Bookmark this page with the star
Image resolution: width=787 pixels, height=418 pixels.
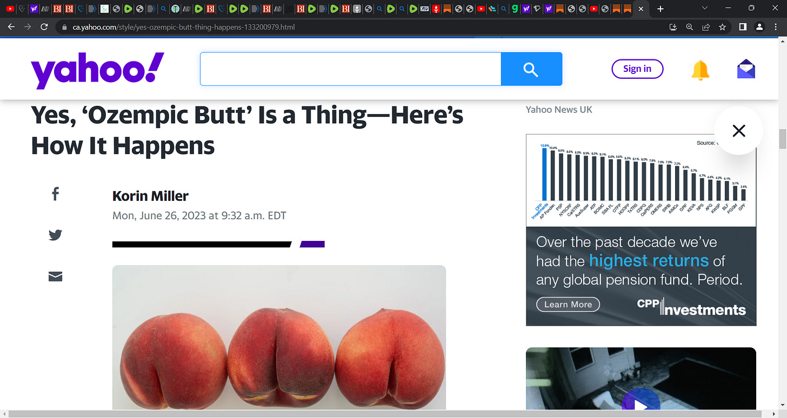click(722, 26)
